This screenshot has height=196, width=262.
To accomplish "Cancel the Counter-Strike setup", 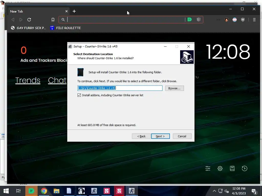I will pos(182,136).
